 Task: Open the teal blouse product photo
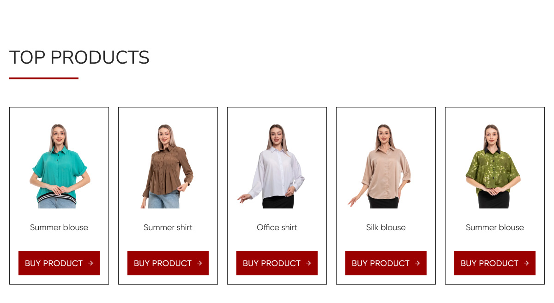[x=59, y=166]
